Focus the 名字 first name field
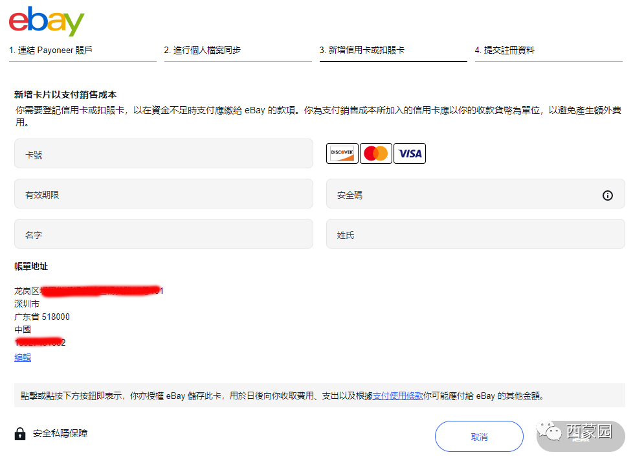 [x=164, y=234]
